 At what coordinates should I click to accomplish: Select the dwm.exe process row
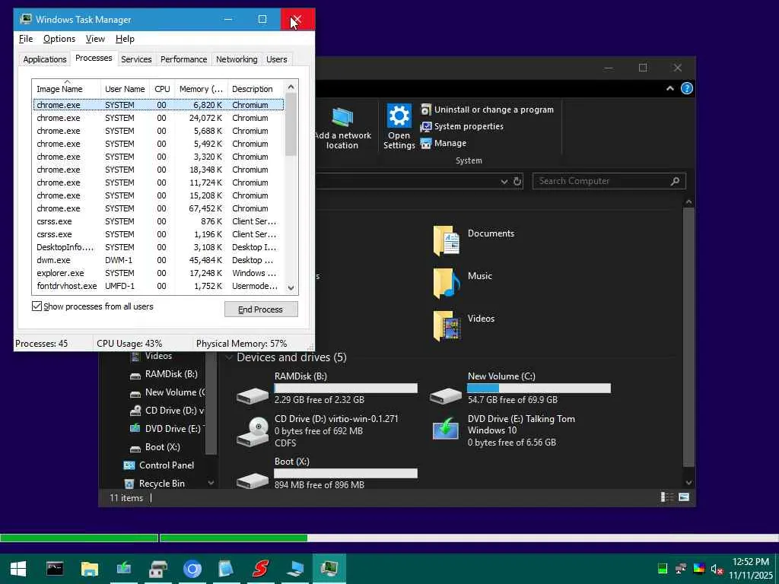(x=158, y=260)
